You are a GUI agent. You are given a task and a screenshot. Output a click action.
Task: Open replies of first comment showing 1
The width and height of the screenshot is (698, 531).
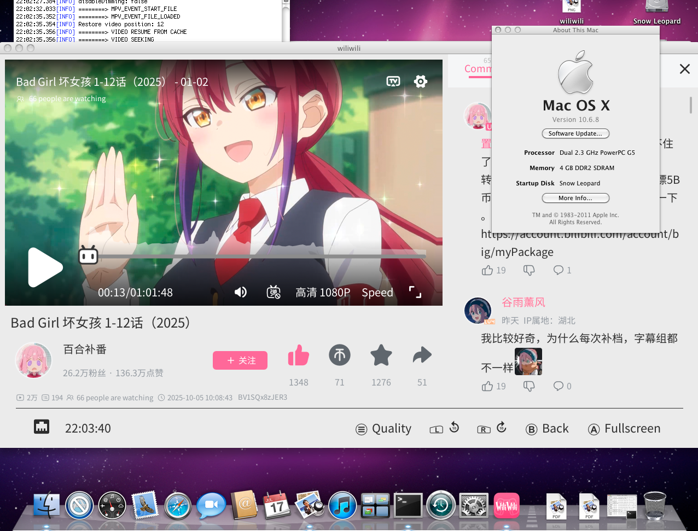(562, 270)
